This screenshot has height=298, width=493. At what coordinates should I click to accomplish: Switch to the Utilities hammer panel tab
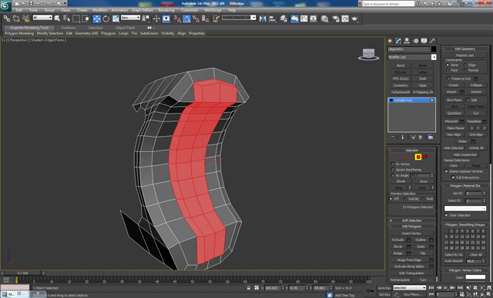433,41
